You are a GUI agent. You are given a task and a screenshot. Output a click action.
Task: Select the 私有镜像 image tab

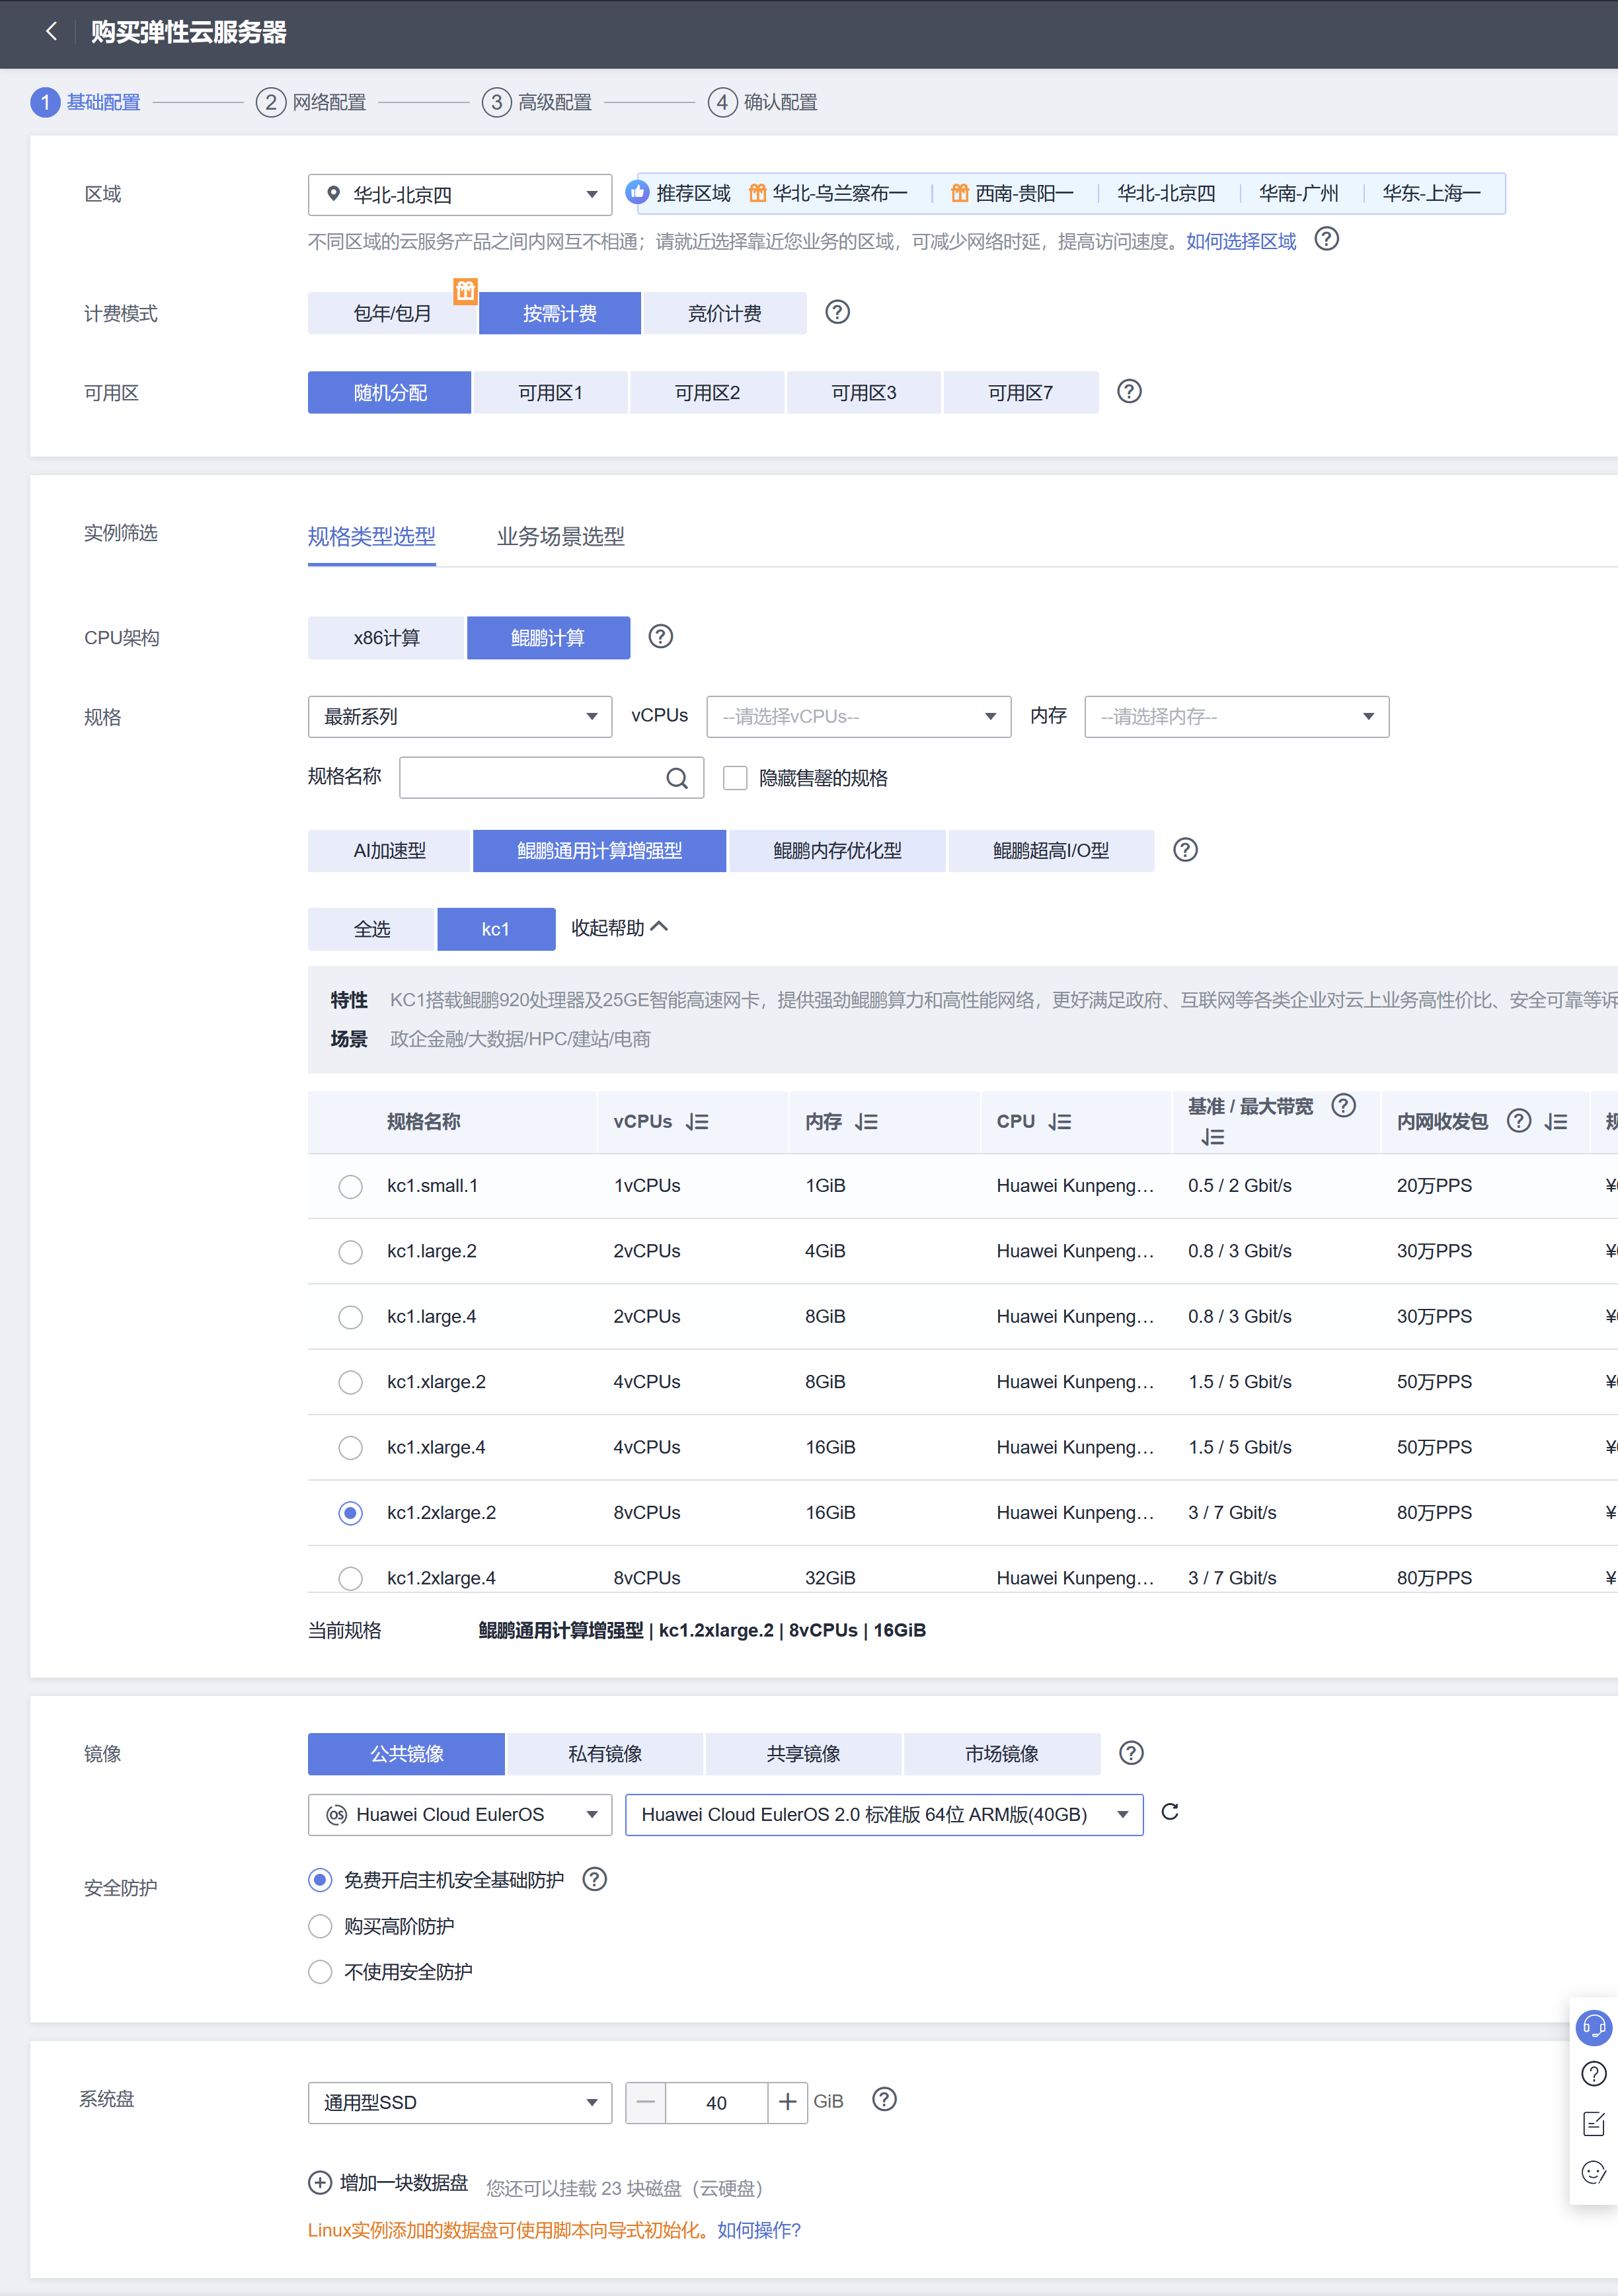(604, 1753)
